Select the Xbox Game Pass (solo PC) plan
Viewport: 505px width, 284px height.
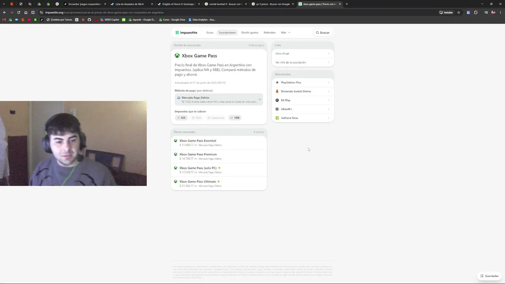(x=219, y=170)
